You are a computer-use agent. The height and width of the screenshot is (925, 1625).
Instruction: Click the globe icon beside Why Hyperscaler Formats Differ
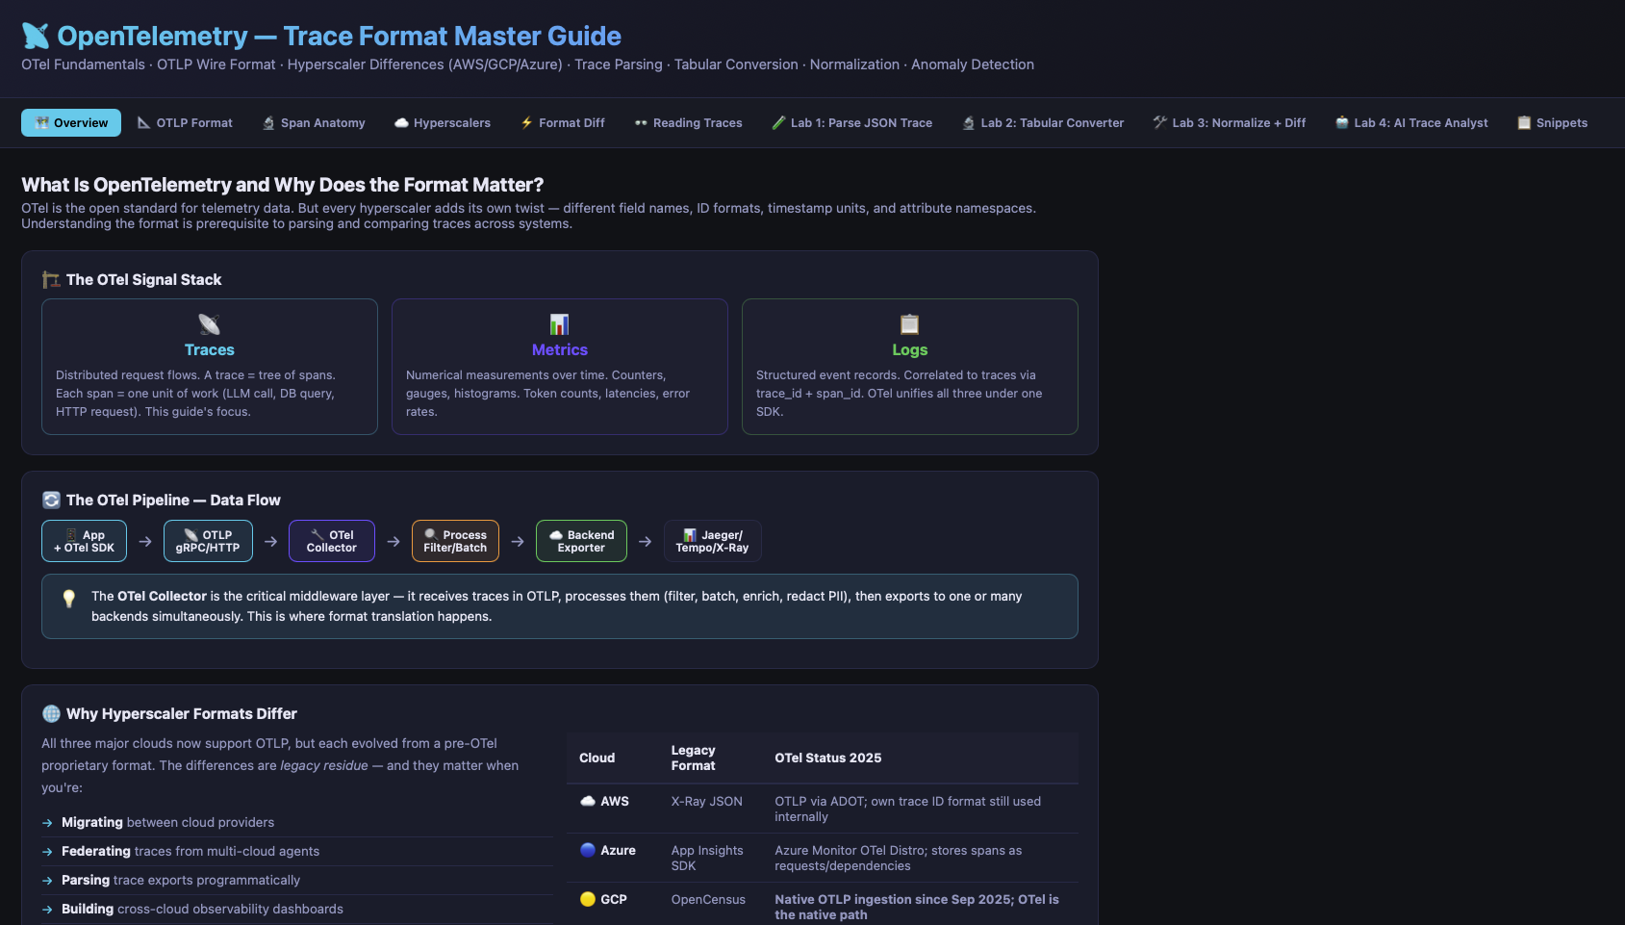[x=51, y=714]
